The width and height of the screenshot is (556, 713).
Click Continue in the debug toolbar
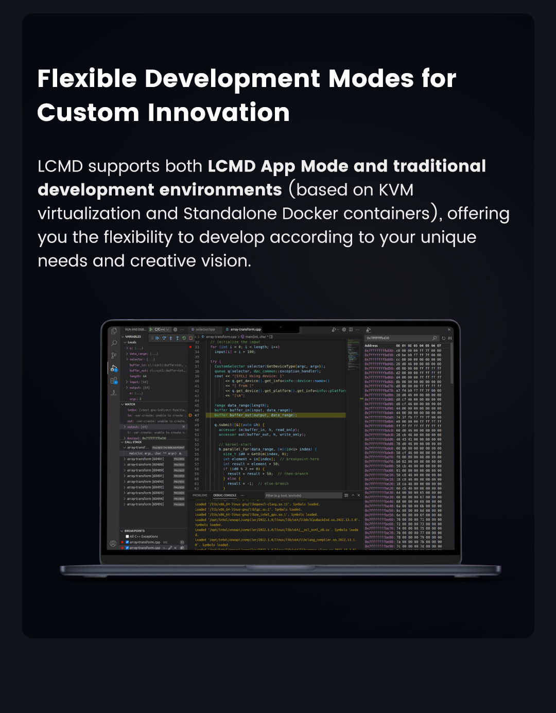coord(158,338)
